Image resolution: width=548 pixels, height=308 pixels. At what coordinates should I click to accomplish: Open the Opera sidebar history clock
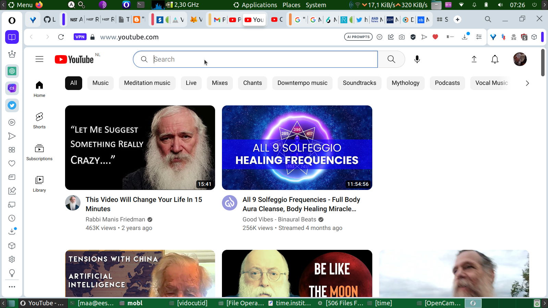[12, 218]
